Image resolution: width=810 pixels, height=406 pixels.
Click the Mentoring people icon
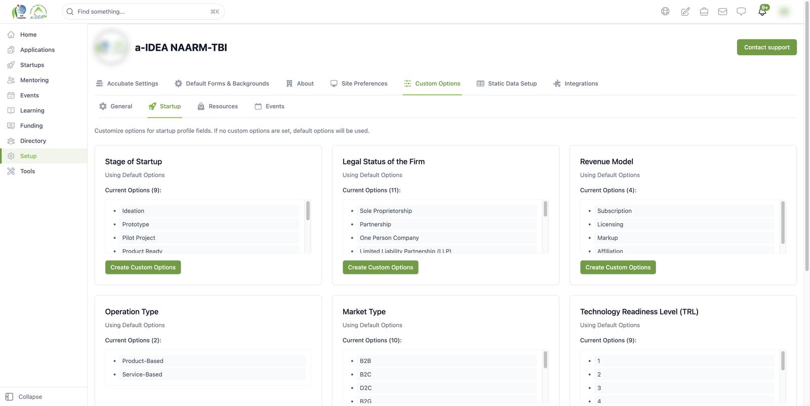point(11,80)
